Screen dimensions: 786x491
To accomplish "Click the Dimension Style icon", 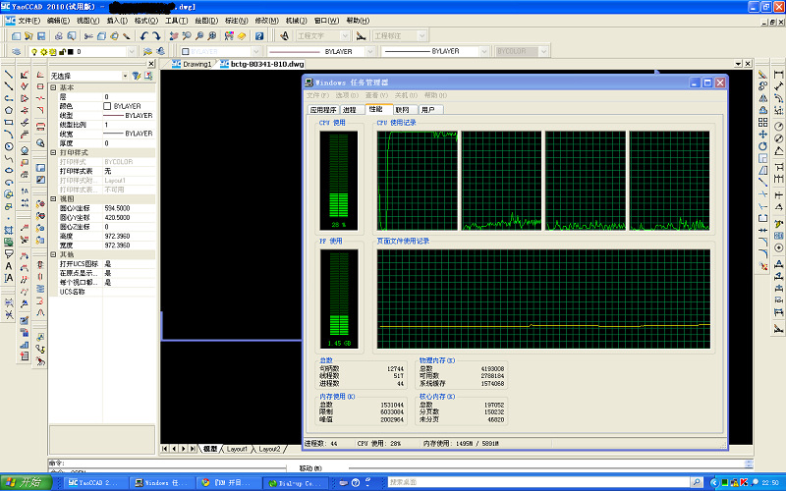I will click(361, 36).
